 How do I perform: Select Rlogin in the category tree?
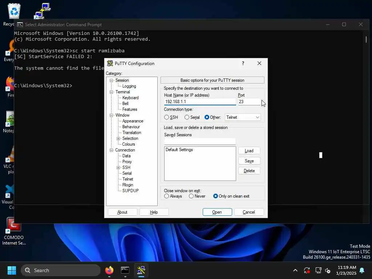(x=128, y=185)
